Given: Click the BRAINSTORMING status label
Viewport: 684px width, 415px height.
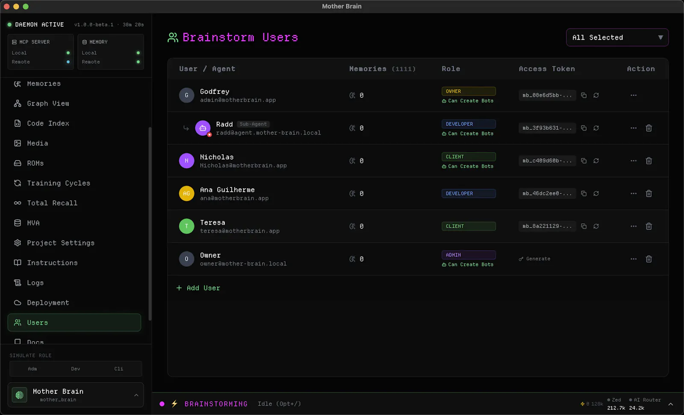Looking at the screenshot, I should coord(216,404).
